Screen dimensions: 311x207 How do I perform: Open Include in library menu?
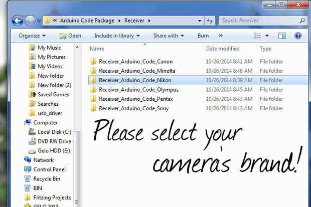click(x=117, y=36)
